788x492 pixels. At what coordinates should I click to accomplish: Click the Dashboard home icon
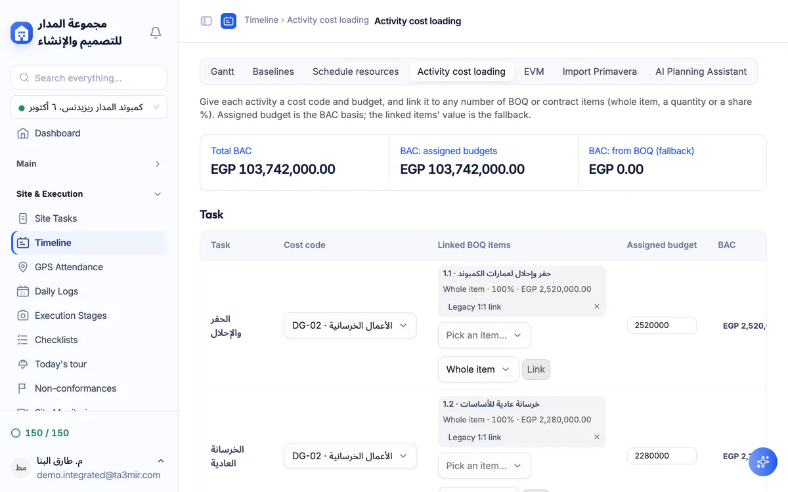coord(23,133)
